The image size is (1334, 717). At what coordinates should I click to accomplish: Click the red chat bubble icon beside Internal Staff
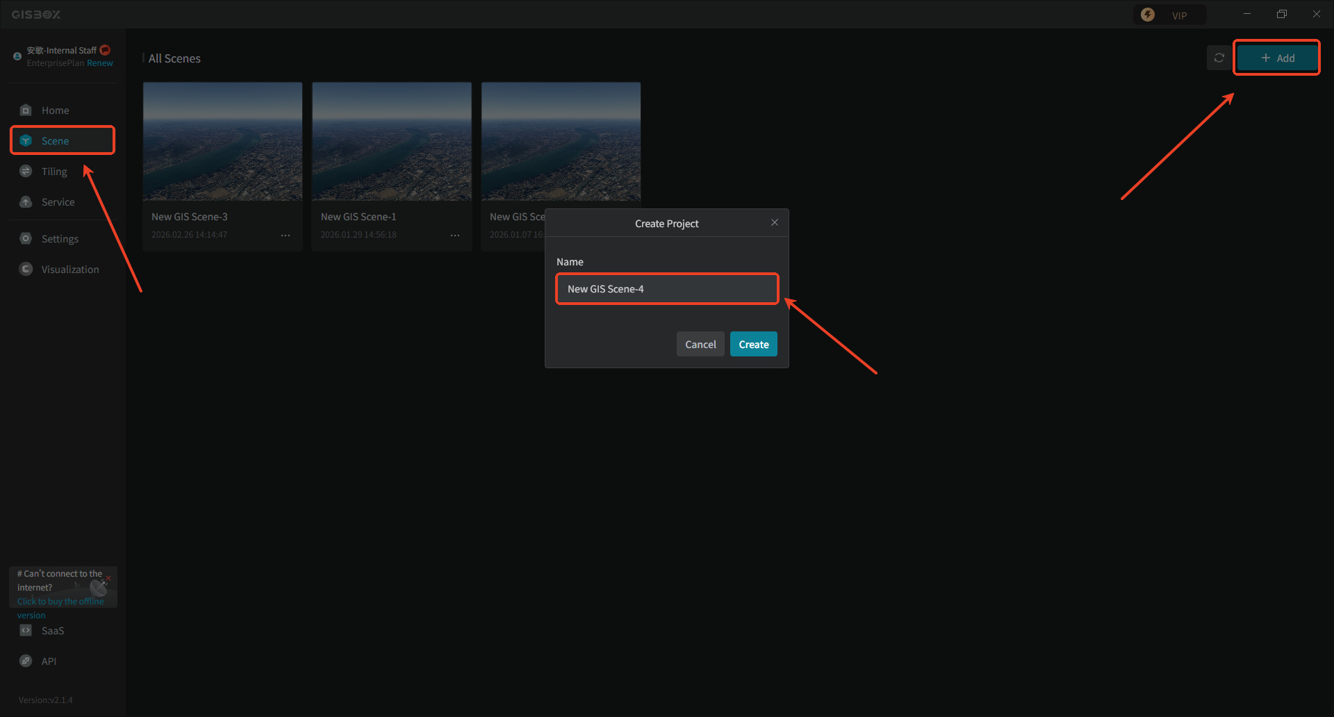tap(105, 50)
